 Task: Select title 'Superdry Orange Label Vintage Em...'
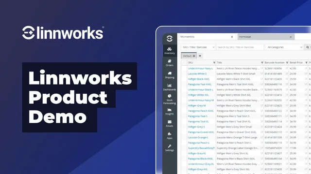(x=238, y=148)
